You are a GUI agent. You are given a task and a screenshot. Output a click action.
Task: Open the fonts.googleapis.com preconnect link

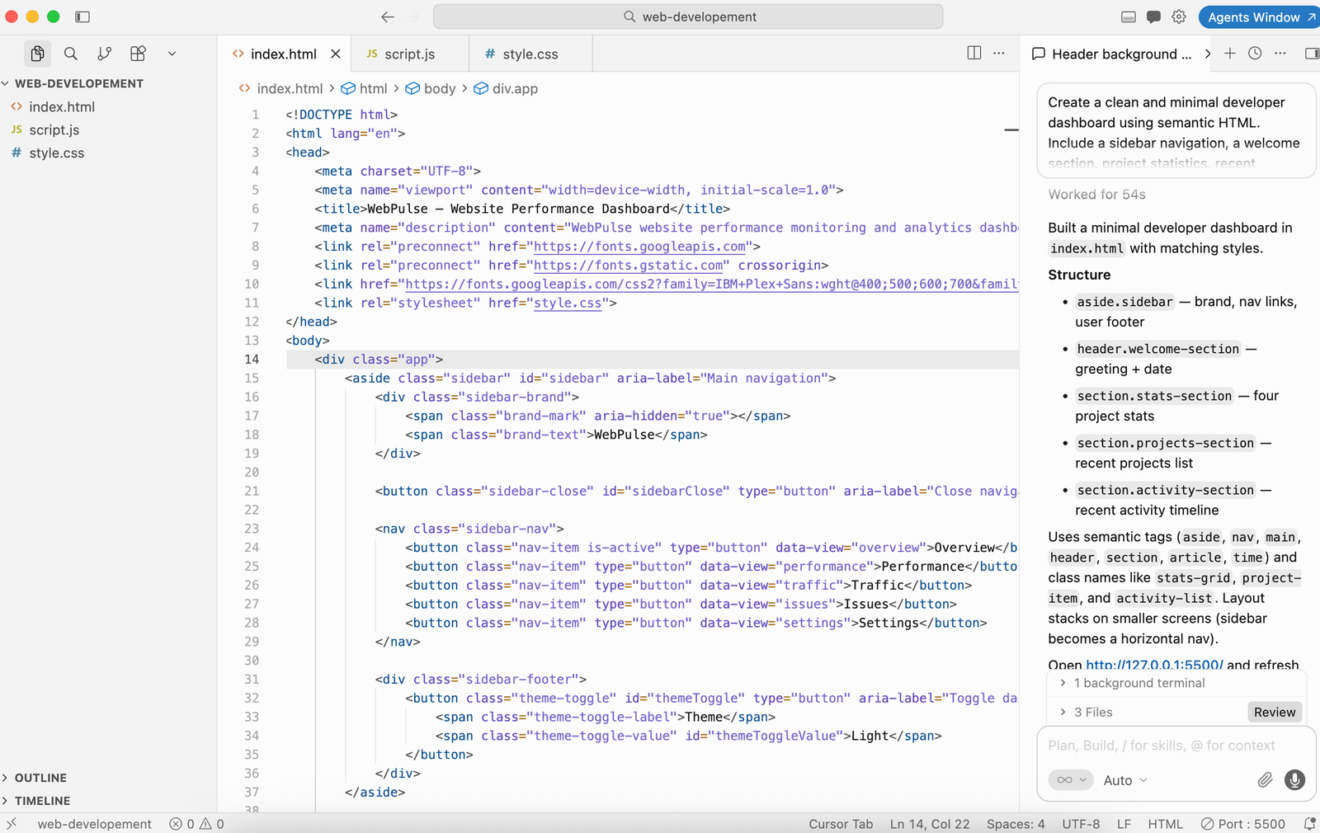(640, 247)
